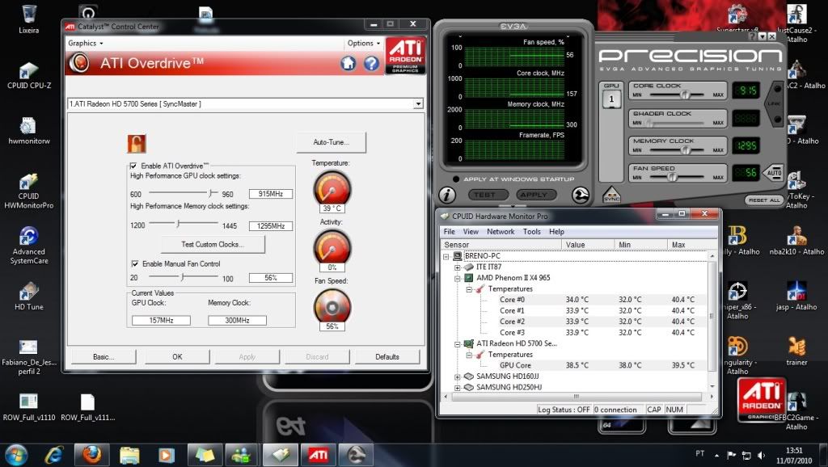Open HD Tune desktop icon
828x467 pixels.
point(29,296)
